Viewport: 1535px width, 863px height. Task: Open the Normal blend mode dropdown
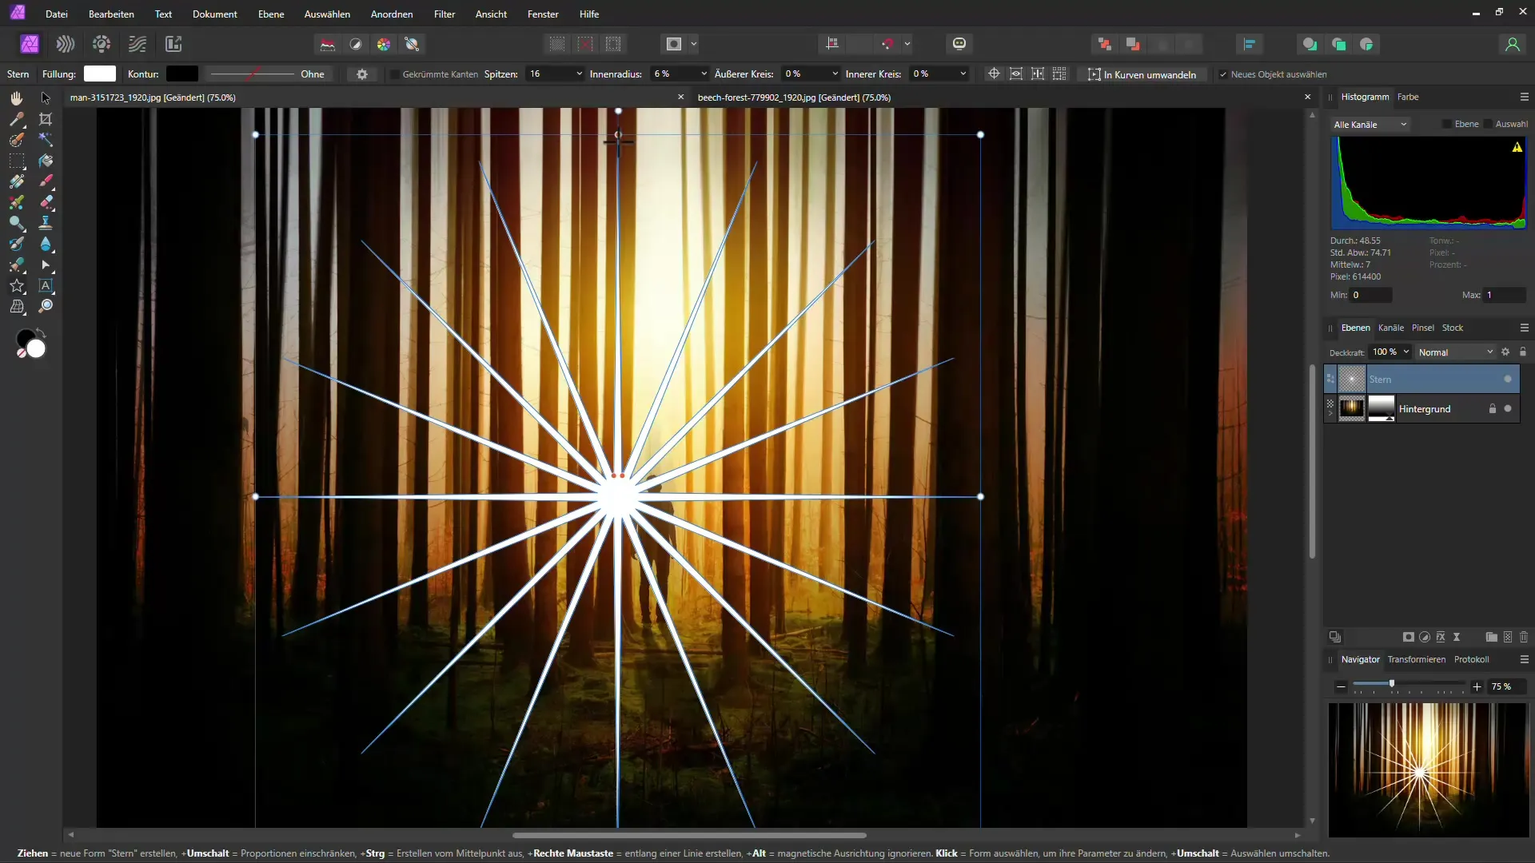click(x=1455, y=352)
